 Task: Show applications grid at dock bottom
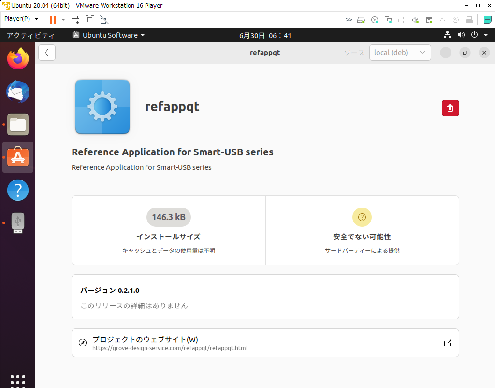click(x=18, y=381)
